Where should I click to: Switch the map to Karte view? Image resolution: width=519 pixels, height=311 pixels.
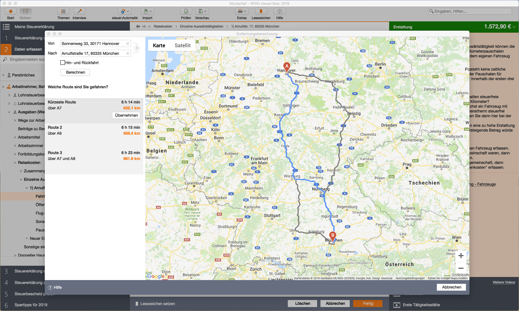tap(159, 45)
